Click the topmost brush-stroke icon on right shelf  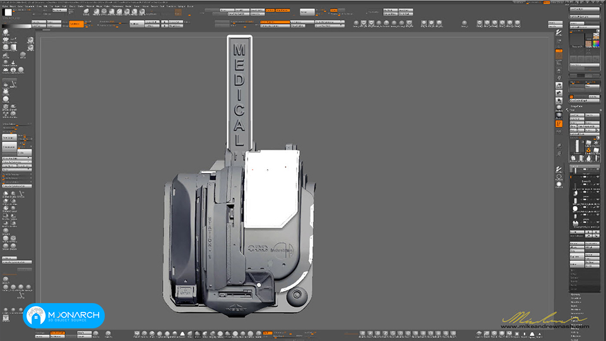coord(559,32)
